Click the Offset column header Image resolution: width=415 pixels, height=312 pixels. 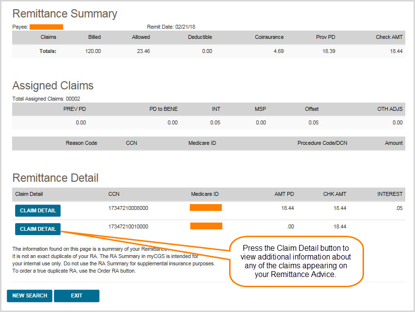(x=312, y=109)
